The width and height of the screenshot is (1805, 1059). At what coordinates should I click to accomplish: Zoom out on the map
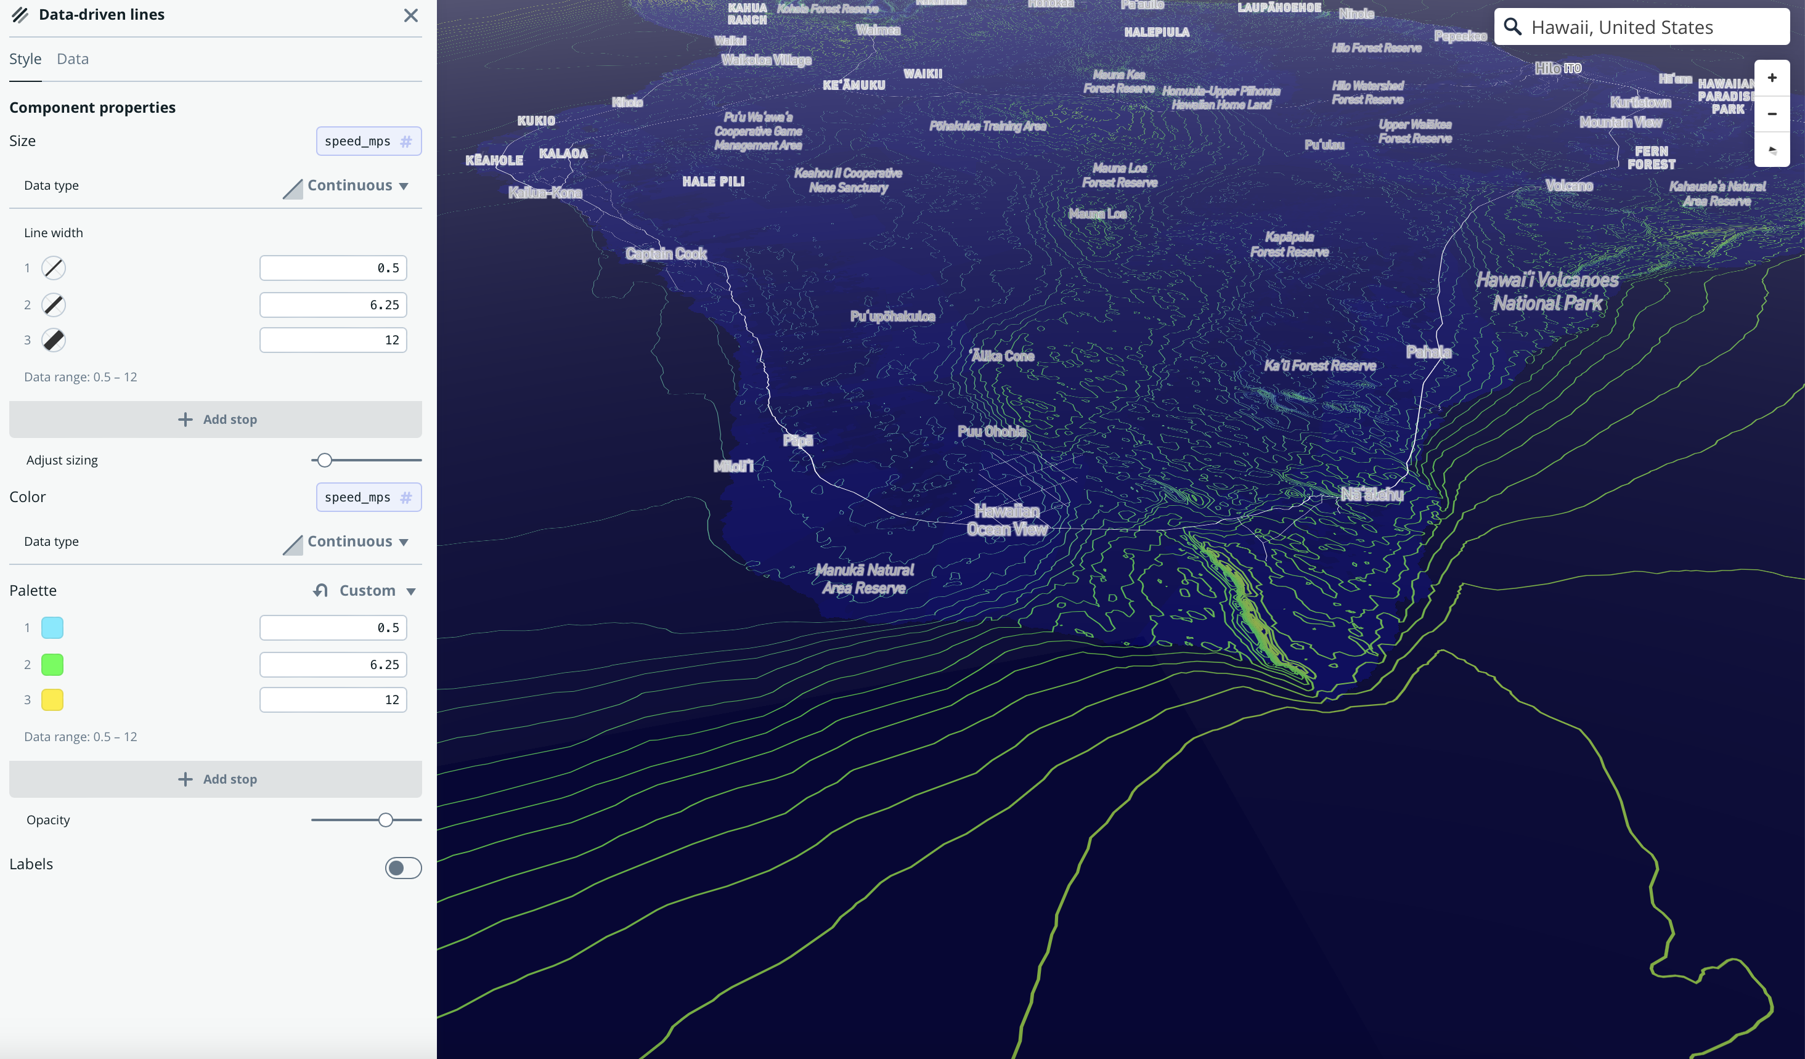[x=1771, y=114]
